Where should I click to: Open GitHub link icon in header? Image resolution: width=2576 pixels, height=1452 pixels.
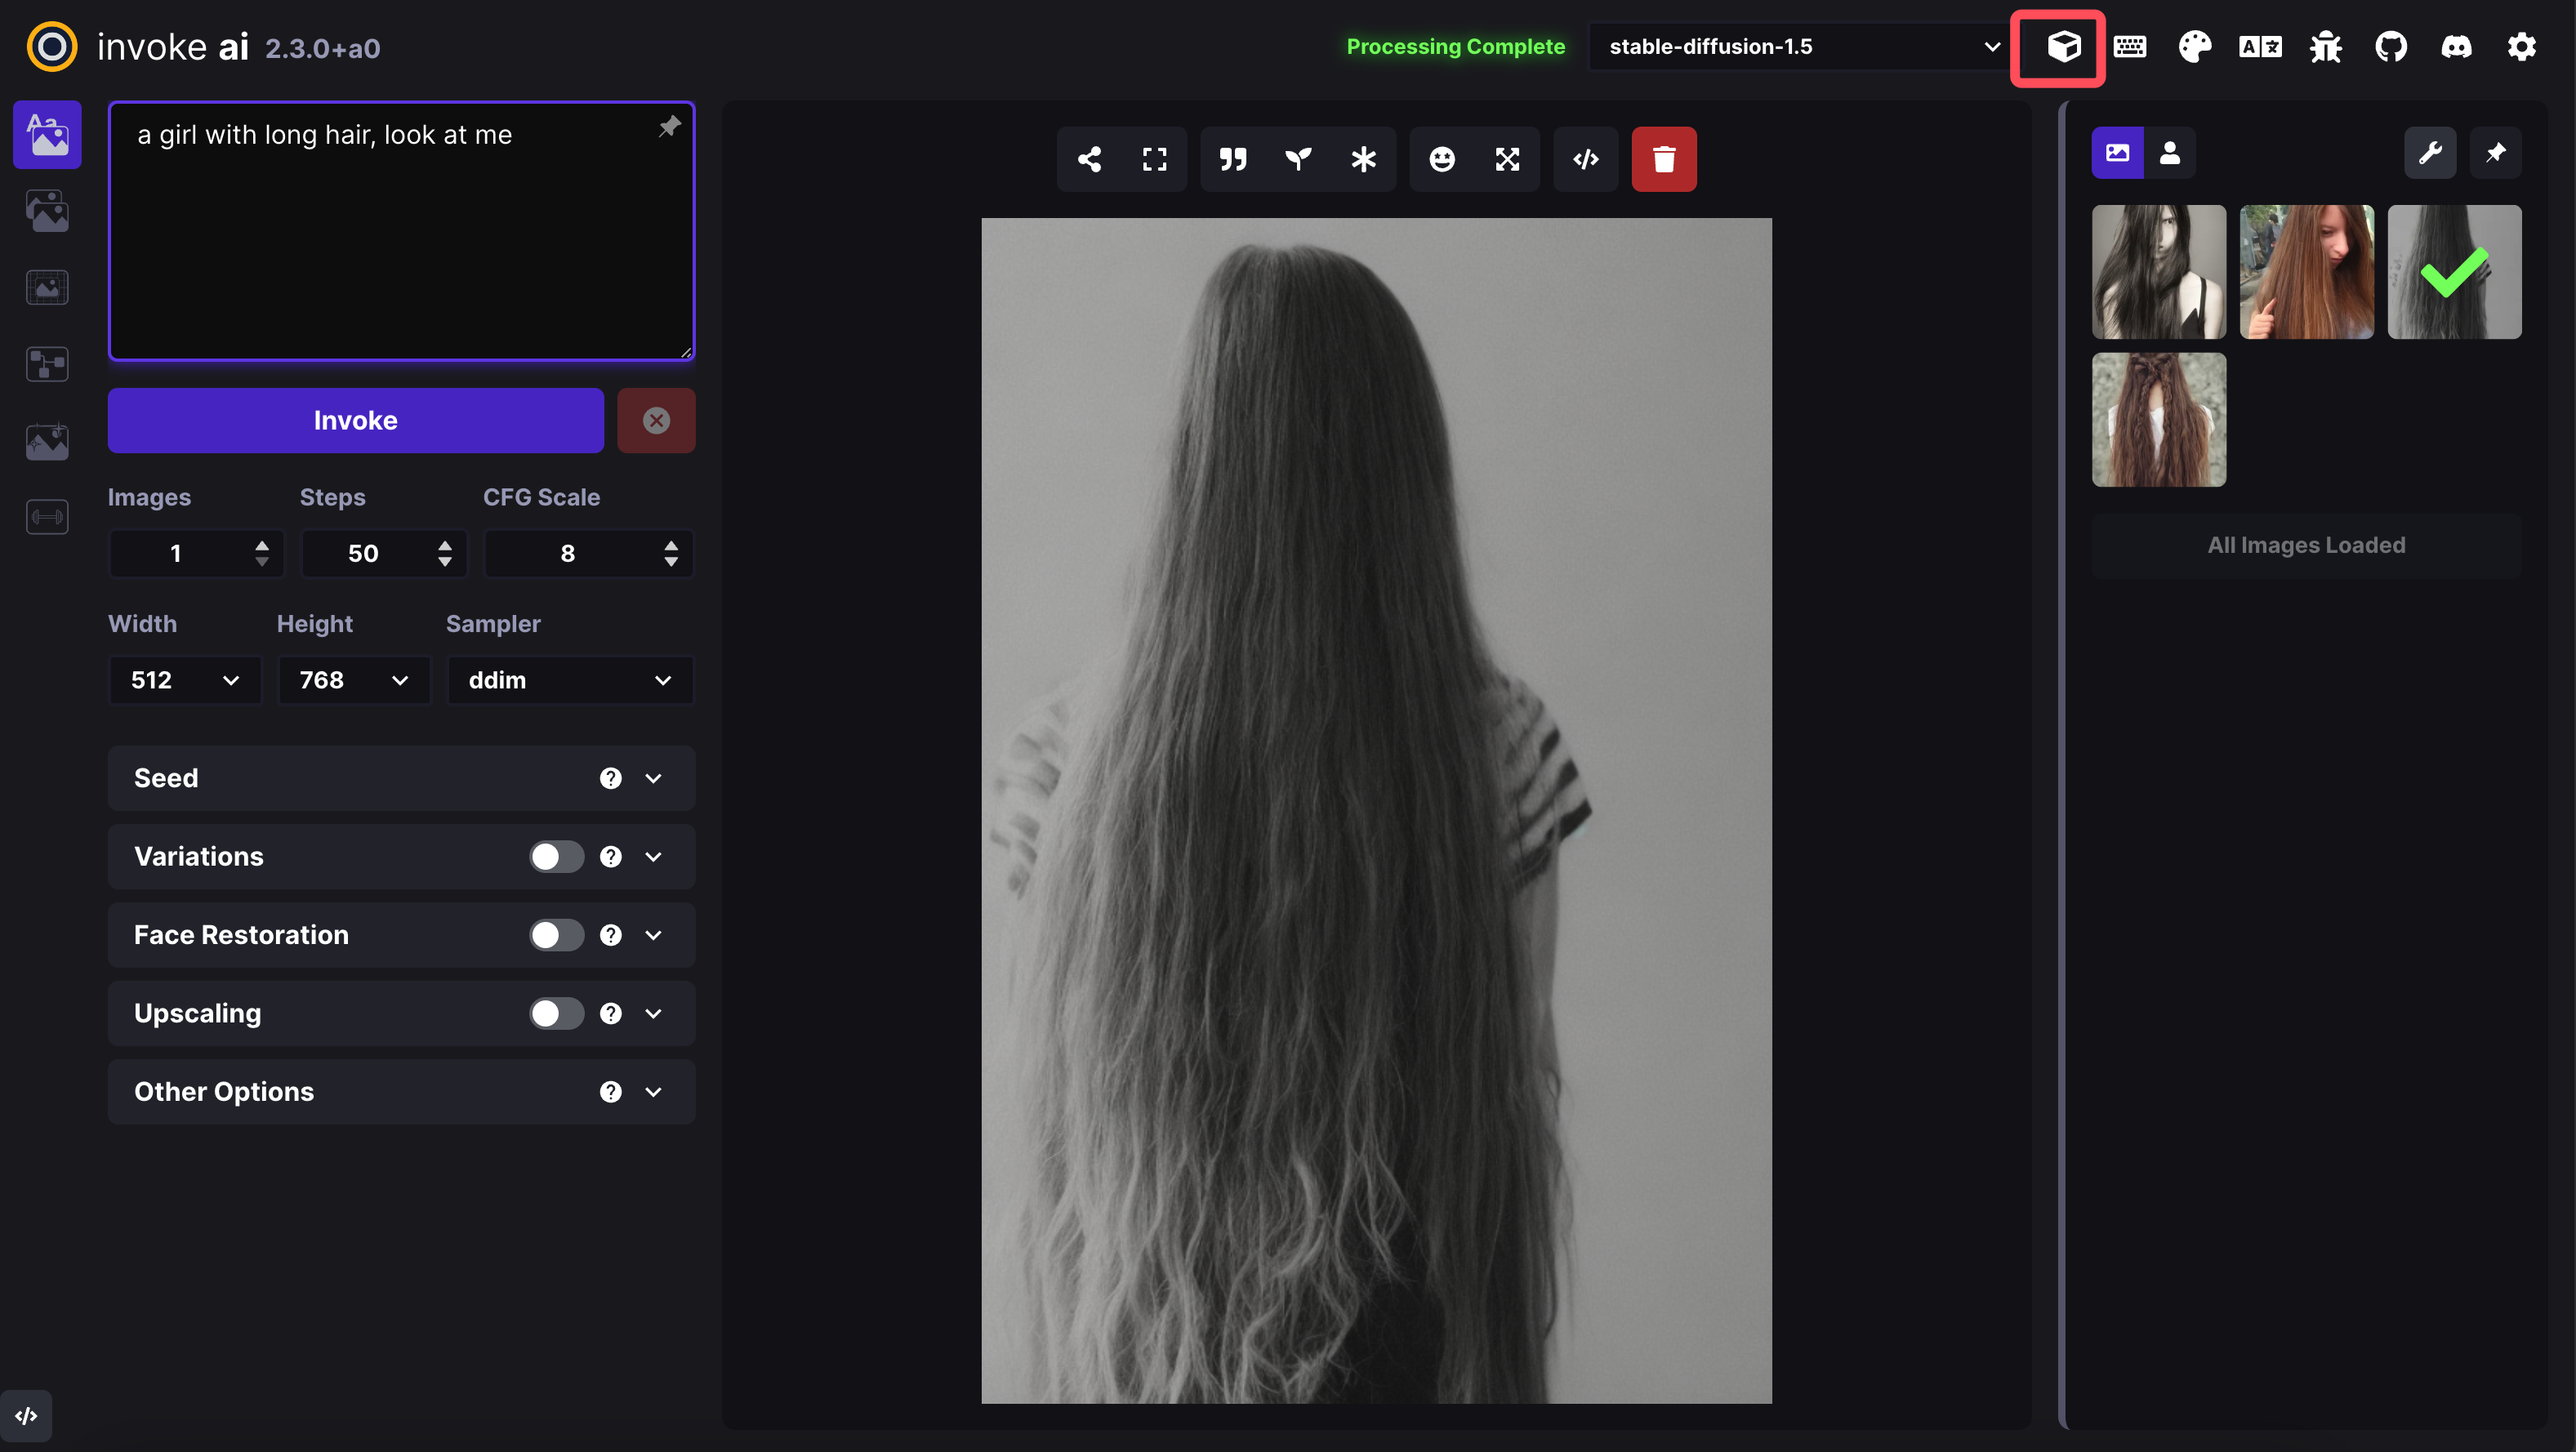coord(2390,47)
